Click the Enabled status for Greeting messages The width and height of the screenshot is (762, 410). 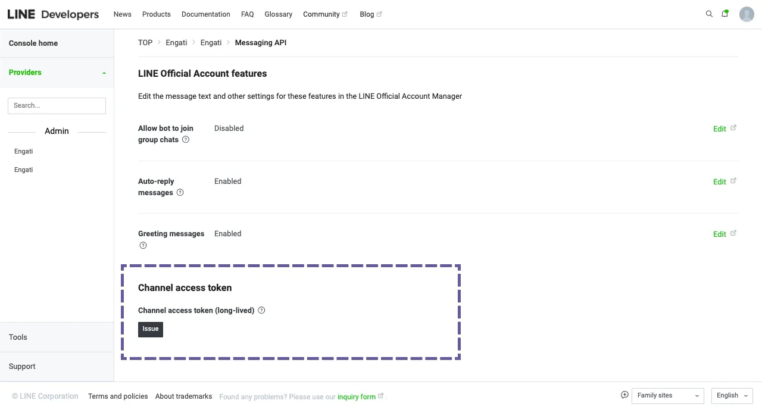[228, 234]
